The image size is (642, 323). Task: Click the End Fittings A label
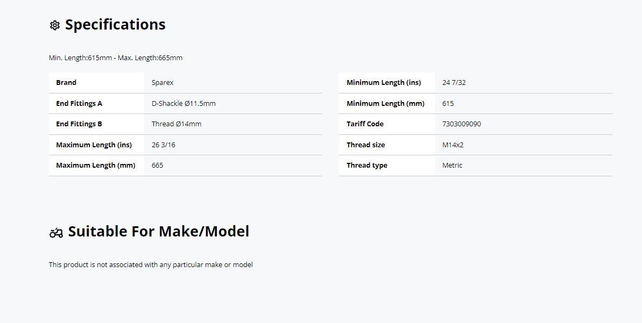pyautogui.click(x=79, y=103)
